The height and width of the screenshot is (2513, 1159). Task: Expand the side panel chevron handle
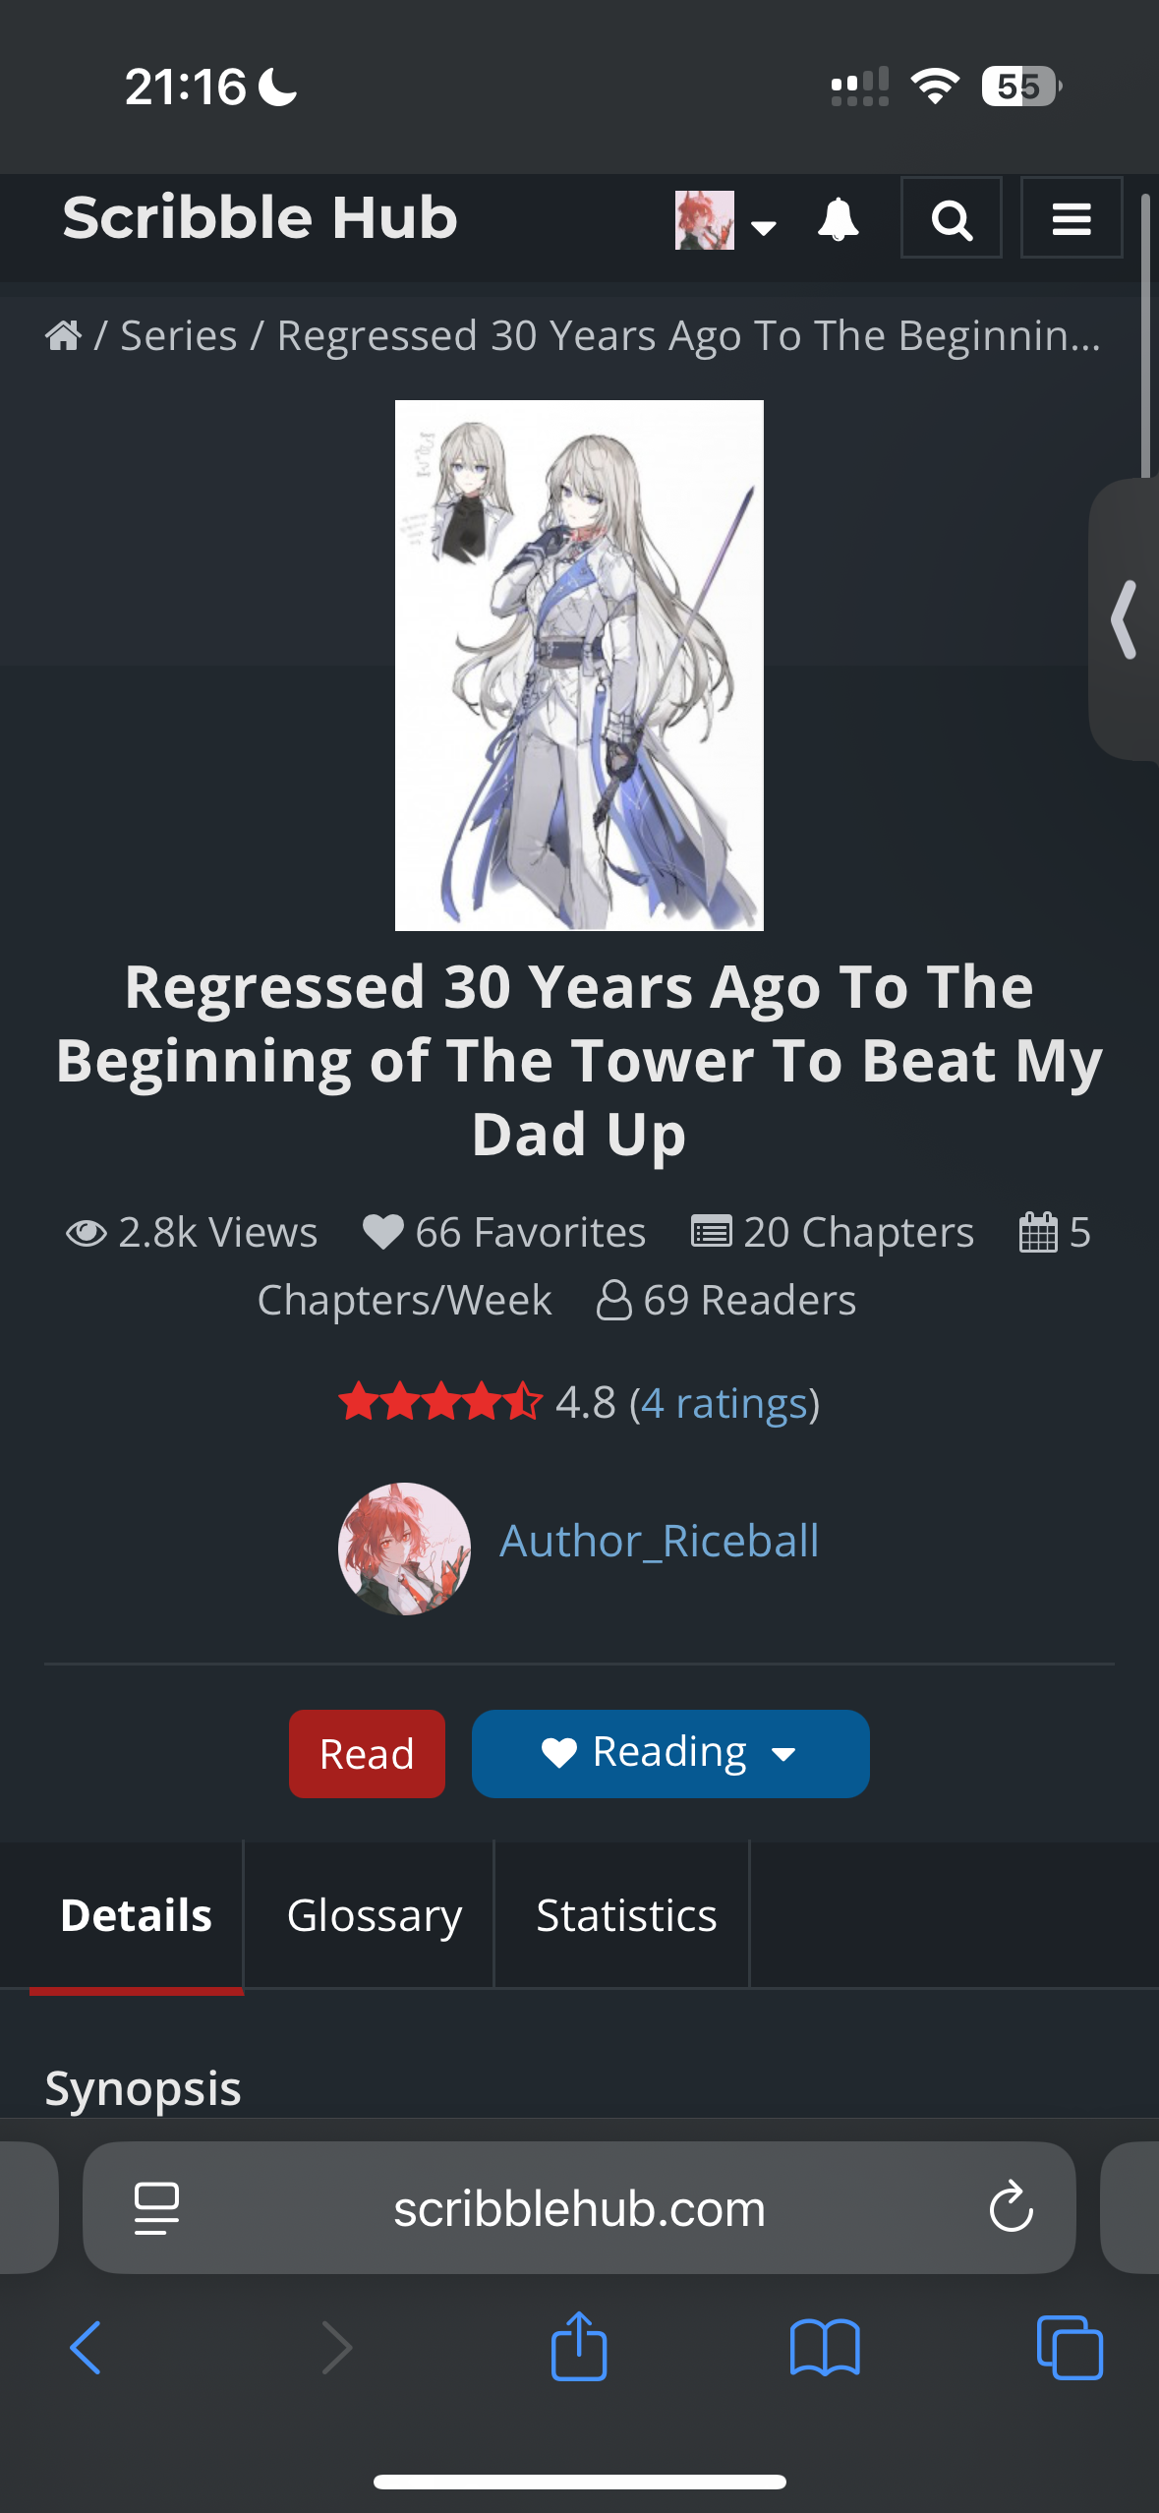(x=1125, y=619)
